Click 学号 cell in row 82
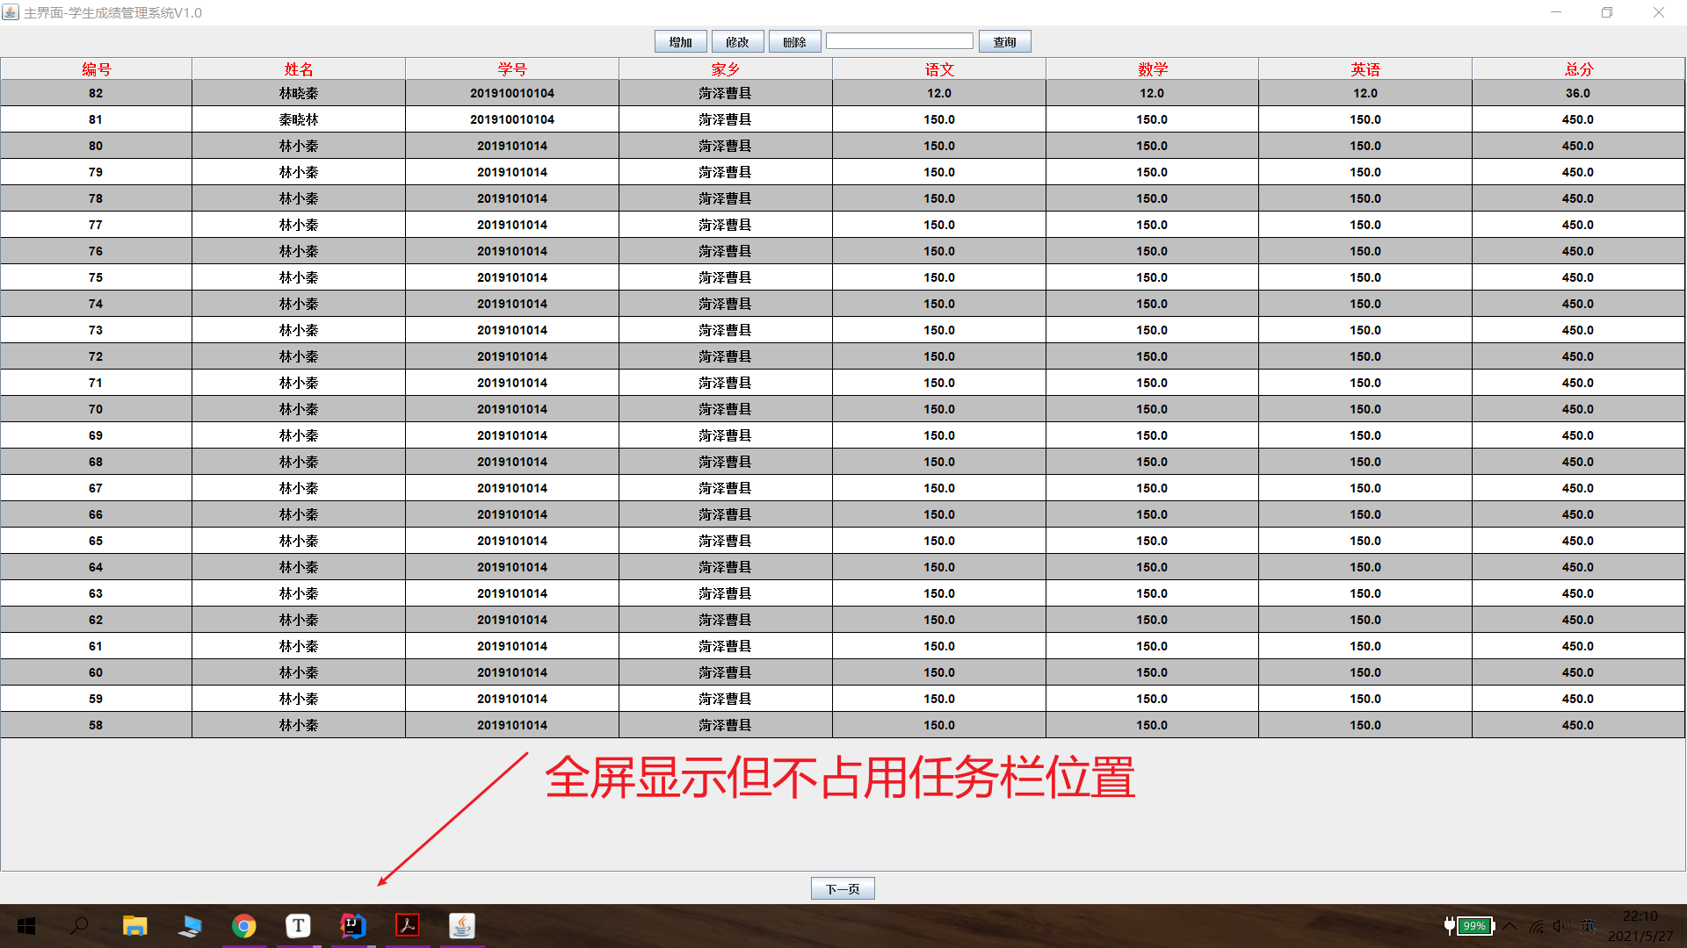Viewport: 1687px width, 948px height. (x=512, y=93)
